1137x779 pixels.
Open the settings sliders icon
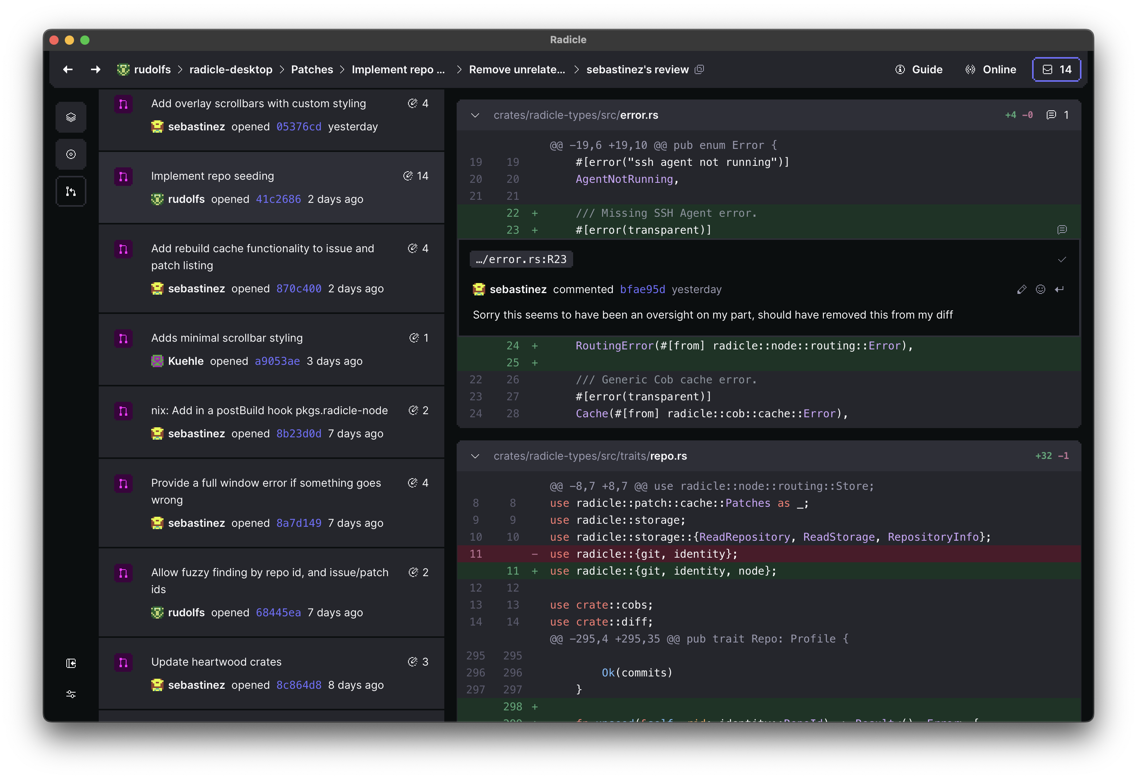point(71,694)
